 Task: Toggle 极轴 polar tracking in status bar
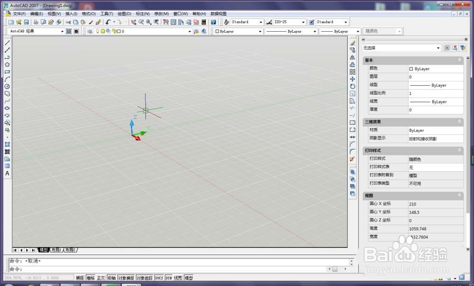coord(112,278)
